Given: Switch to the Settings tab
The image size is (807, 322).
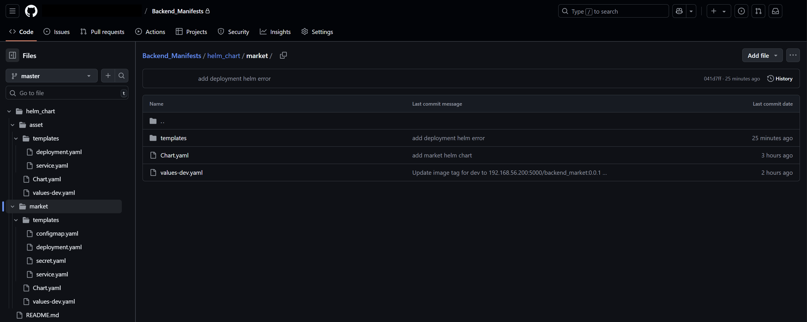Looking at the screenshot, I should [317, 32].
